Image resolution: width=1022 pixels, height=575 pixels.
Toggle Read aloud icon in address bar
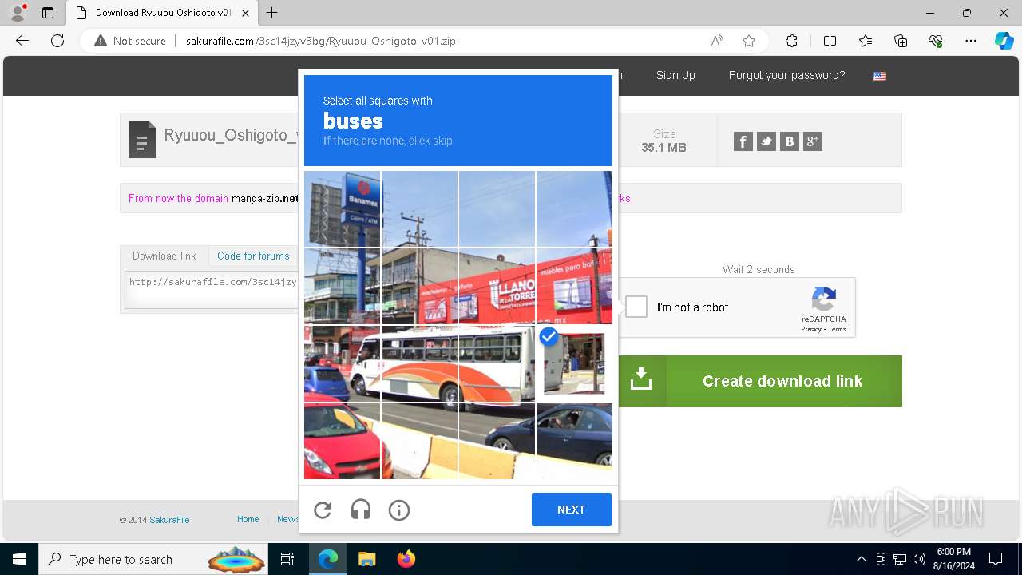click(x=717, y=41)
